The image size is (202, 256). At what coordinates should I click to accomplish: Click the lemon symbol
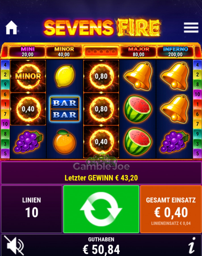pos(65,76)
